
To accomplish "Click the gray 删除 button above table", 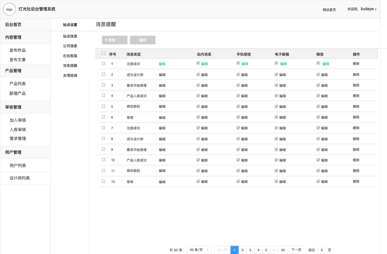I will [143, 40].
